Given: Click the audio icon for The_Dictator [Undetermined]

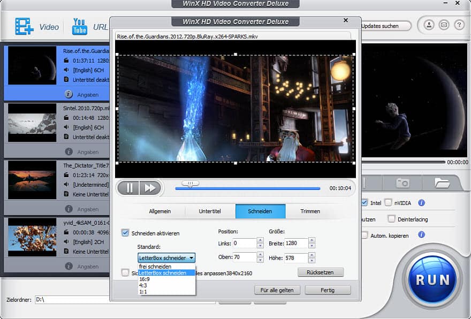Looking at the screenshot, I should pyautogui.click(x=66, y=185).
